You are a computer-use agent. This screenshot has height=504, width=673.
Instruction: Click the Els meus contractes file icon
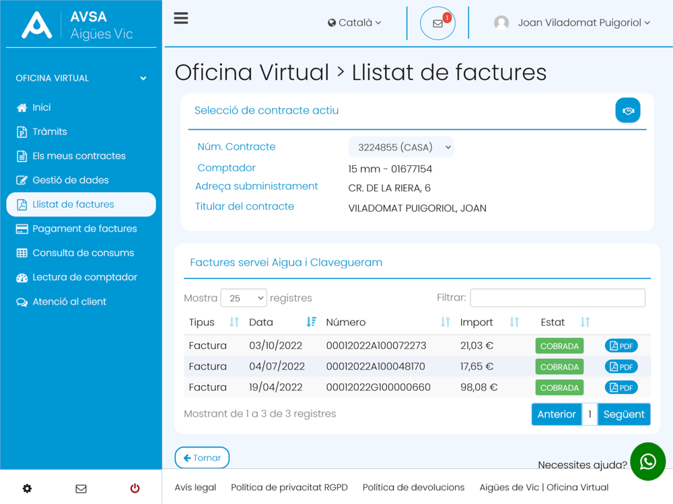[22, 156]
